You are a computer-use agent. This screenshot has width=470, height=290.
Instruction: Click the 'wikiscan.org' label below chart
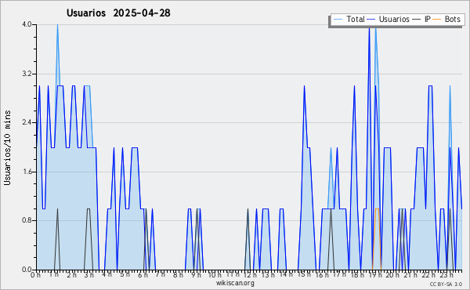tap(235, 283)
